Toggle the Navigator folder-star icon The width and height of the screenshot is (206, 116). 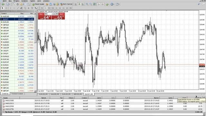coord(21,4)
